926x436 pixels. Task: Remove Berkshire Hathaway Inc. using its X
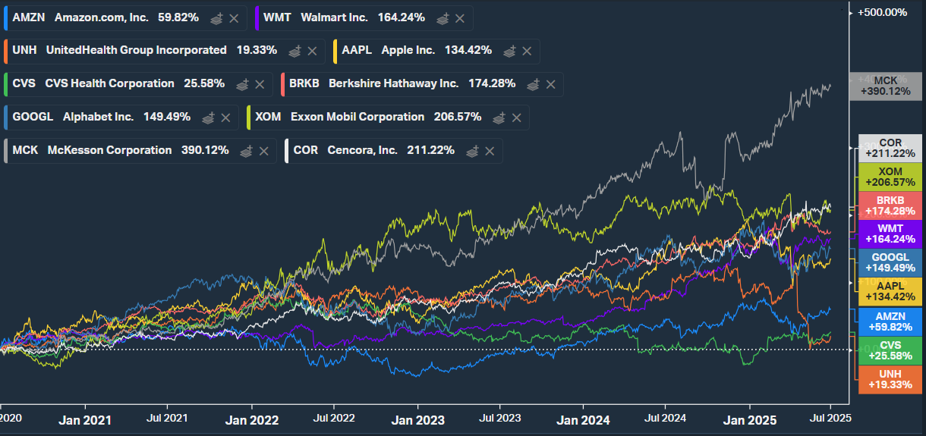tap(551, 84)
